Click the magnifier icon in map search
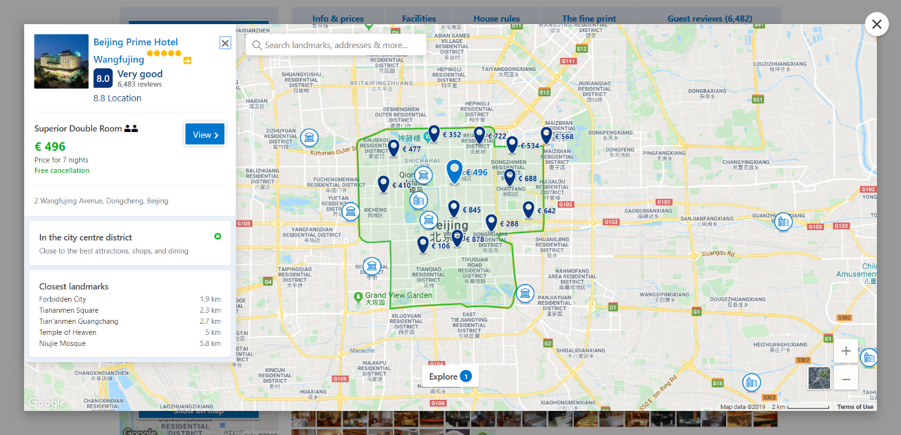The image size is (901, 435). point(256,45)
